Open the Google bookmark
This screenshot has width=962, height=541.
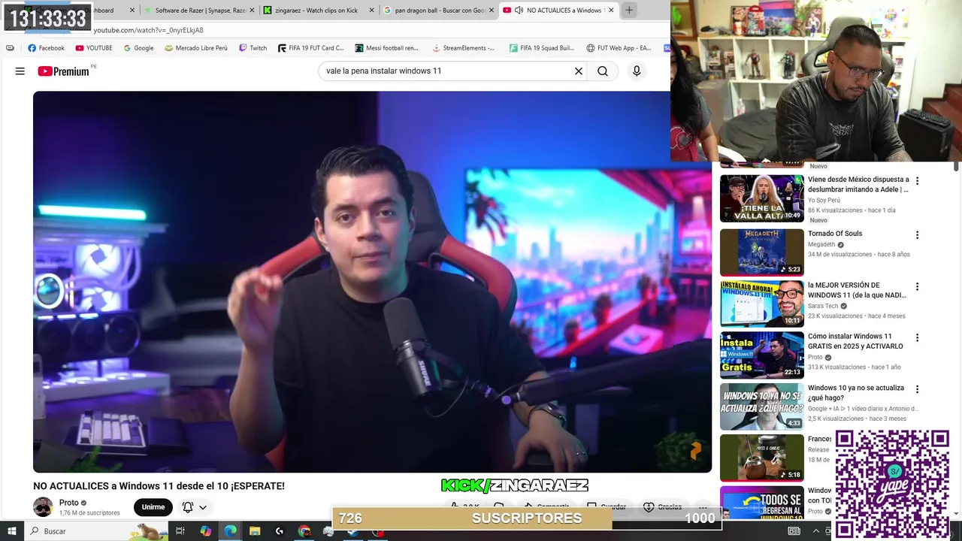138,48
